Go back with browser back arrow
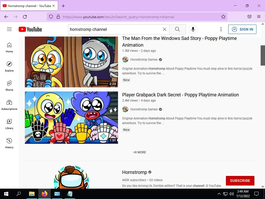Screen dimensions: 265x199 click(x=6, y=17)
